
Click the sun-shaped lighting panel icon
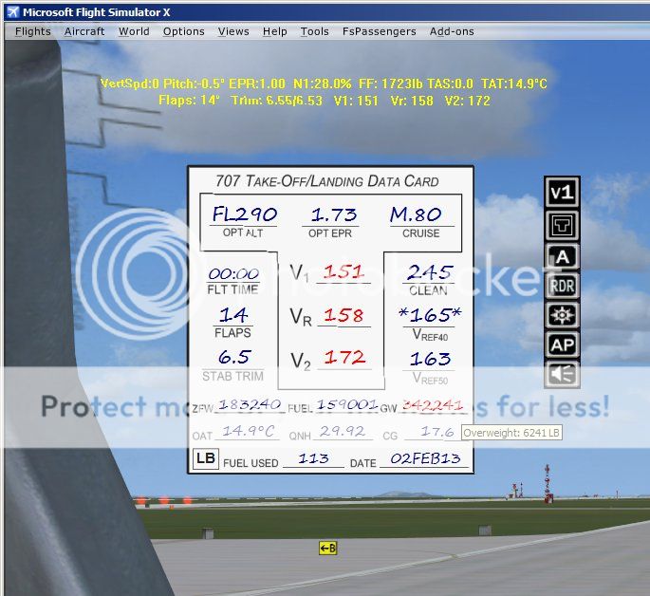click(563, 315)
